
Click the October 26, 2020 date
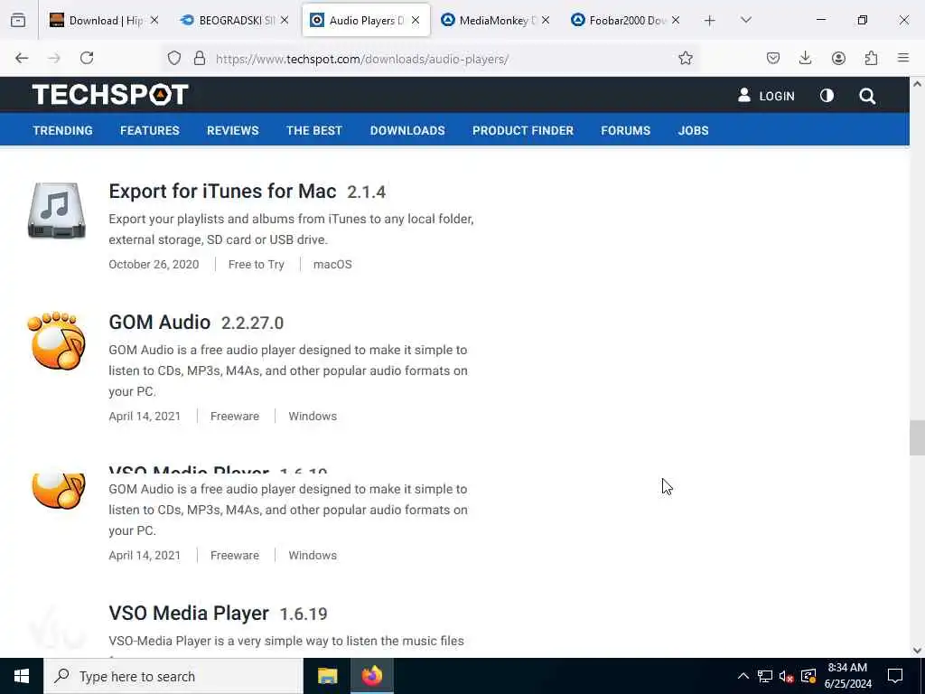coord(154,265)
